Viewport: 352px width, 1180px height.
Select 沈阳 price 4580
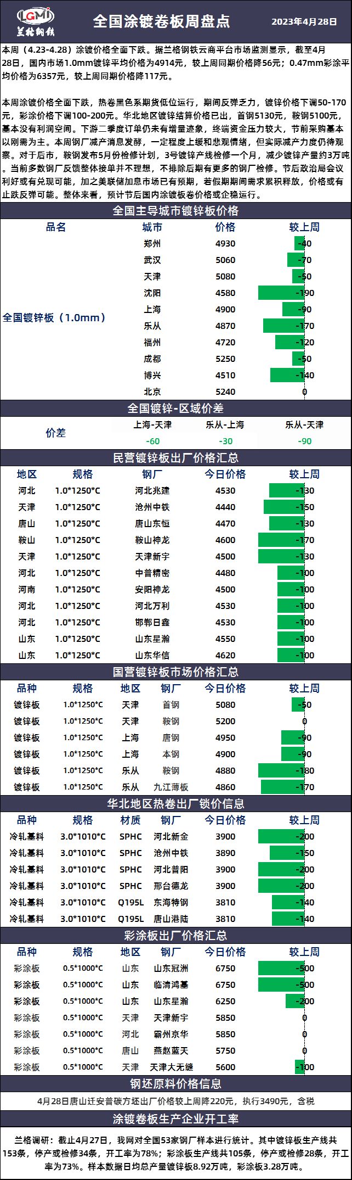(x=225, y=293)
